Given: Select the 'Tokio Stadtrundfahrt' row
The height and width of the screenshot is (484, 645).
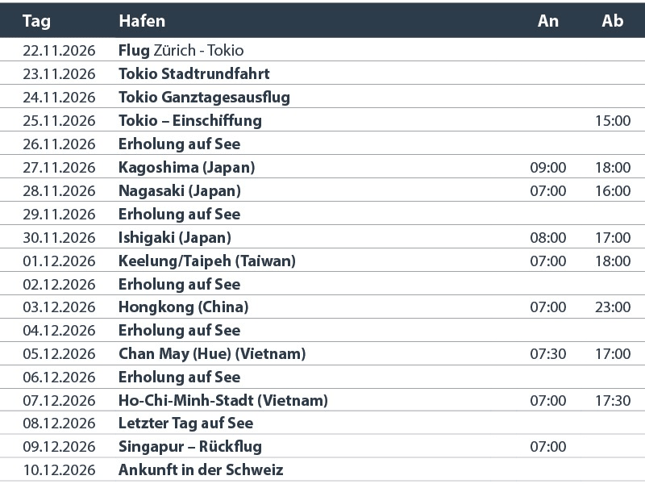Looking at the screenshot, I should (193, 74).
